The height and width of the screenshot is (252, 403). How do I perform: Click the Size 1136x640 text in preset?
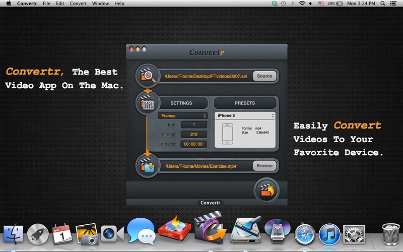pyautogui.click(x=255, y=133)
